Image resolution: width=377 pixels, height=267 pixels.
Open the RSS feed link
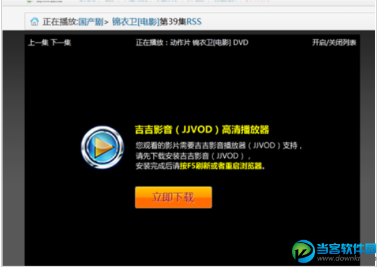[x=194, y=22]
